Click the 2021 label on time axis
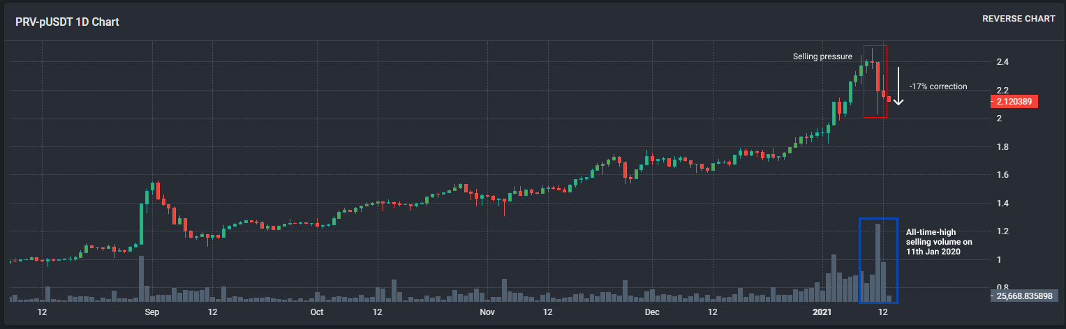 822,312
